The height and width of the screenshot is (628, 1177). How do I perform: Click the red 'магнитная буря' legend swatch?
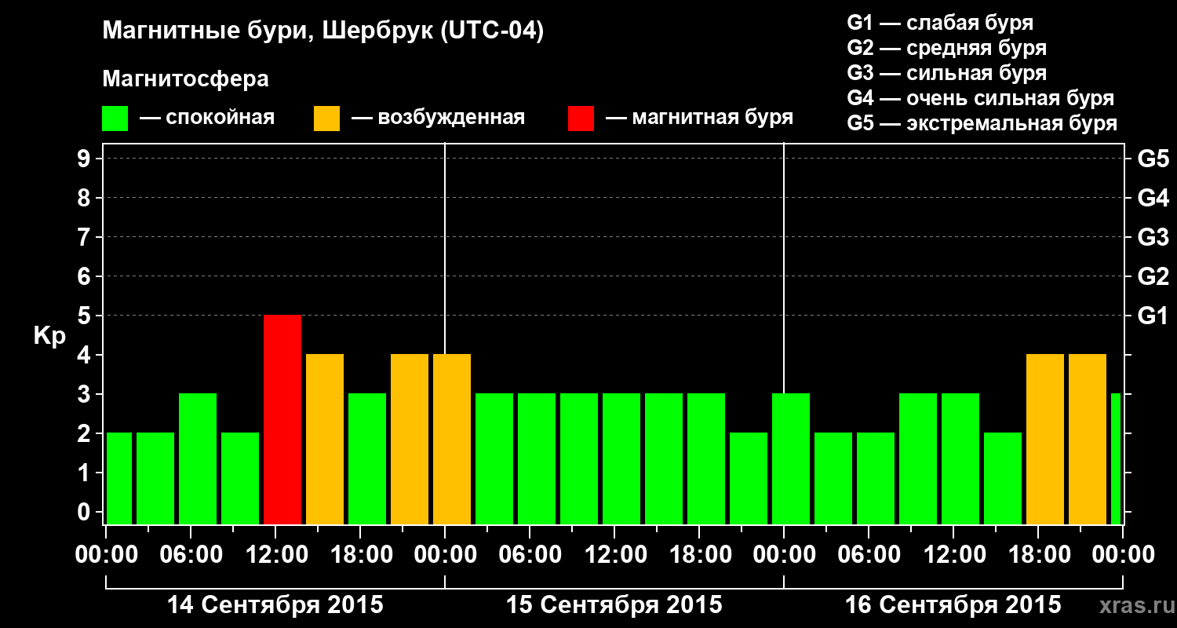[x=581, y=119]
